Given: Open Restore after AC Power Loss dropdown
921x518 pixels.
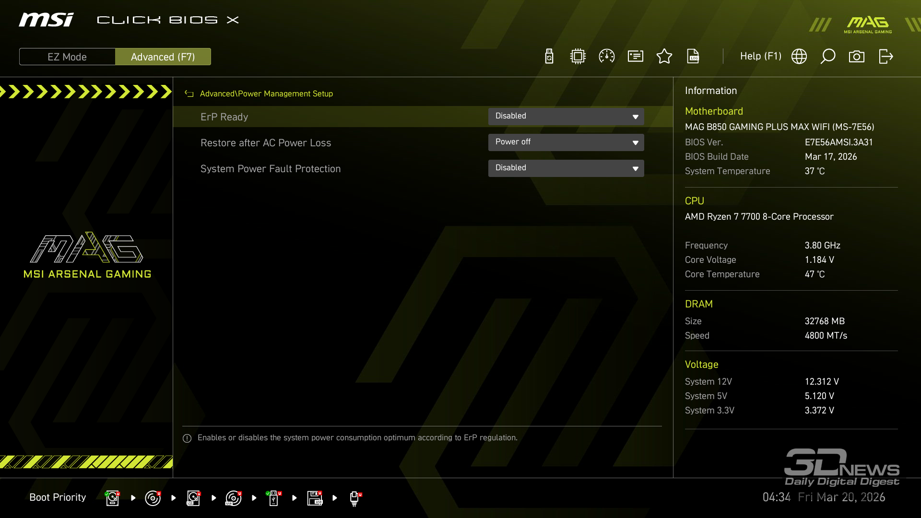Looking at the screenshot, I should pyautogui.click(x=566, y=142).
